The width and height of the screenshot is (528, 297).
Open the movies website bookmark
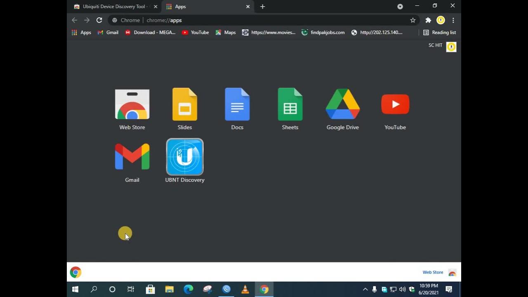[269, 33]
